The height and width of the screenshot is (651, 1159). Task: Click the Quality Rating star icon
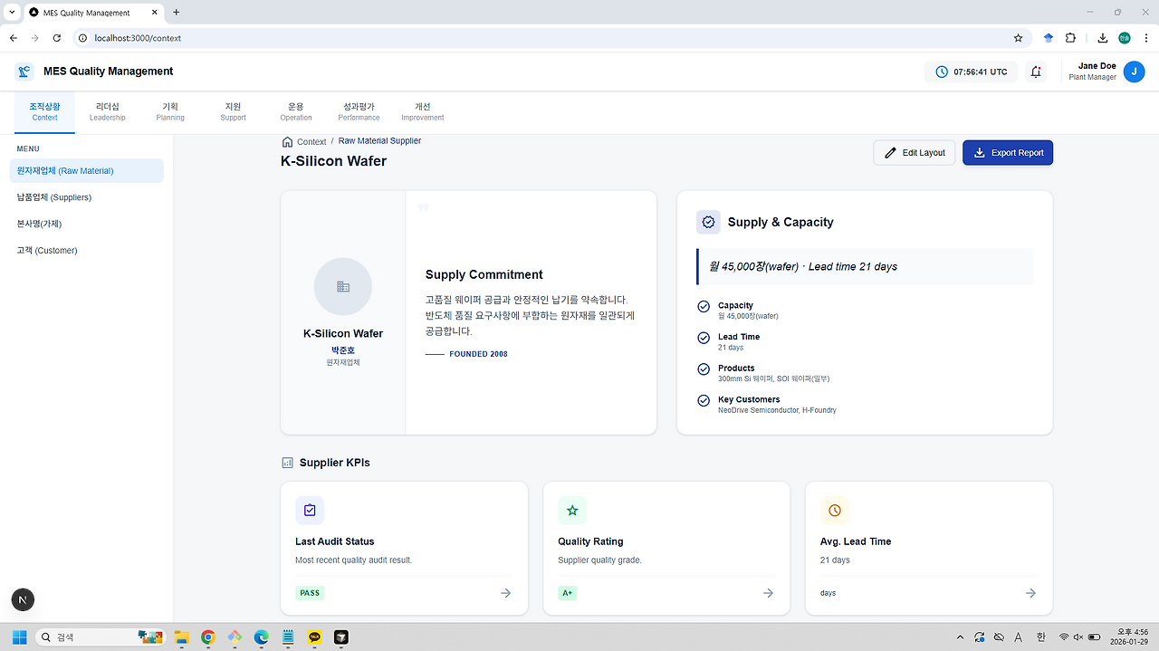click(x=572, y=511)
